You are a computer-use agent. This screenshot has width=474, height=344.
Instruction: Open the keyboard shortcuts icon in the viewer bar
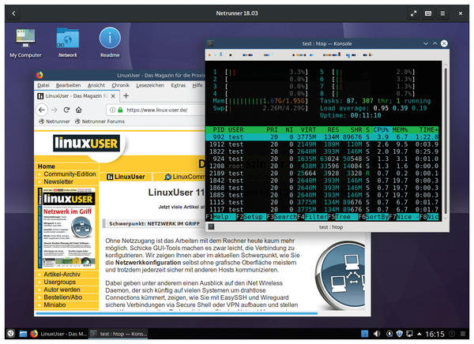(x=428, y=13)
